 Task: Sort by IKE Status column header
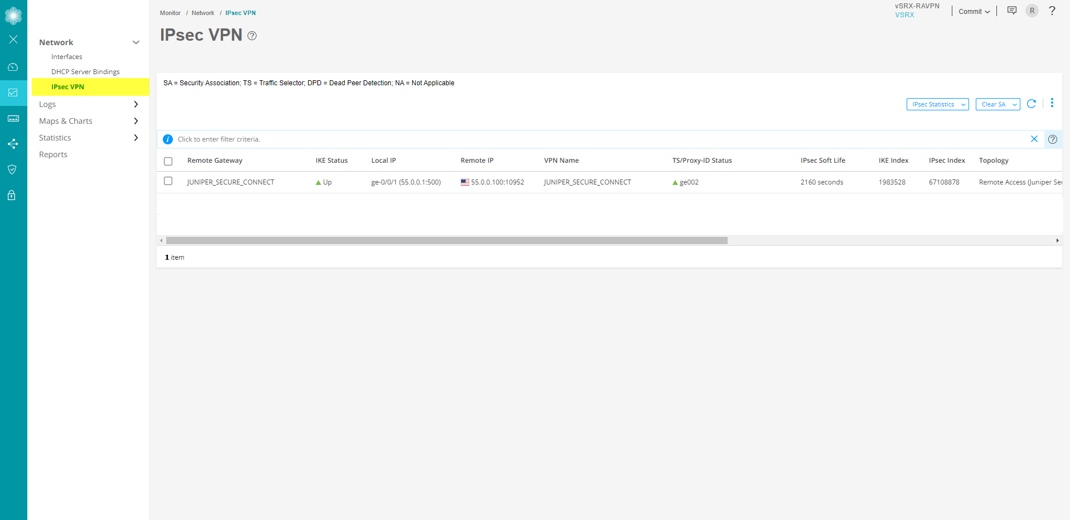pyautogui.click(x=332, y=161)
